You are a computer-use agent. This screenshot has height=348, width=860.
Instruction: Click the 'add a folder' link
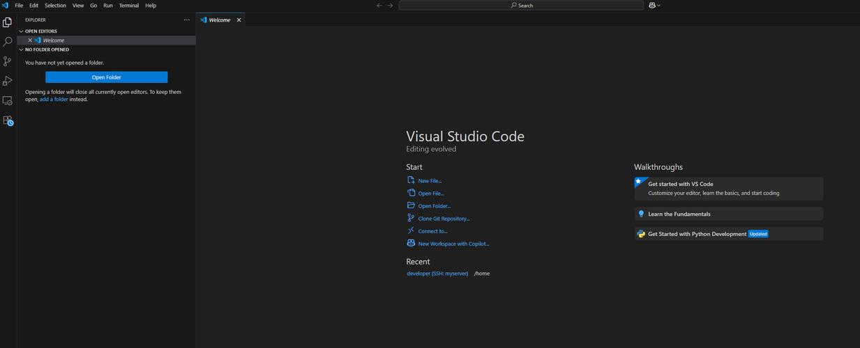[x=54, y=100]
